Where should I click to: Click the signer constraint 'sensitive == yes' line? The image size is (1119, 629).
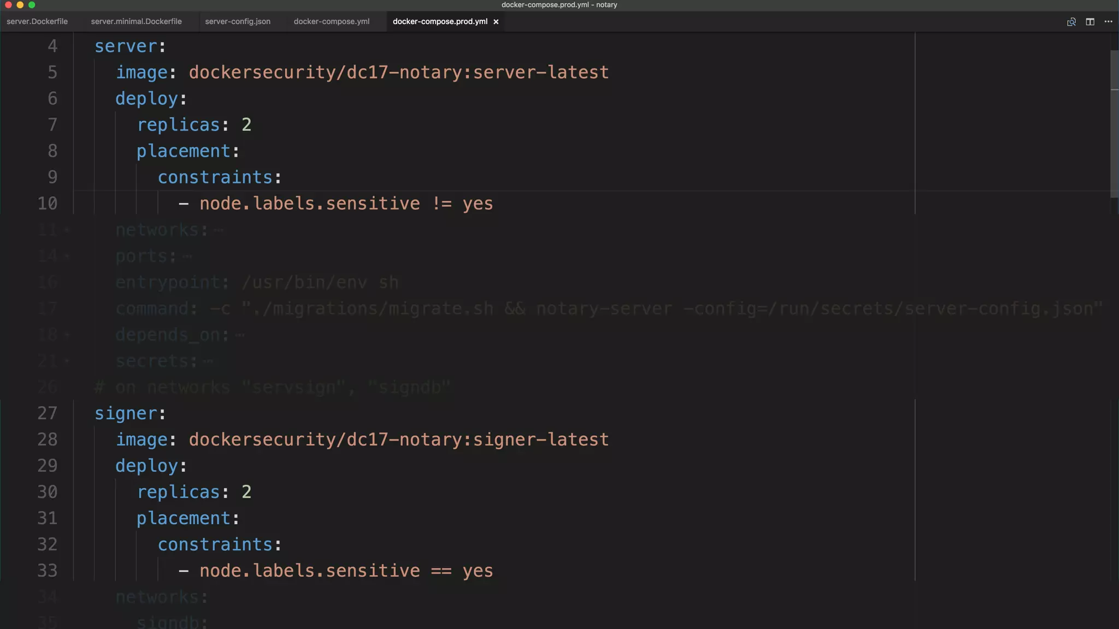click(346, 571)
